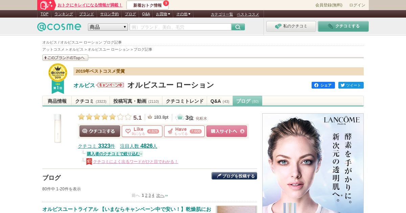Open the クチコミ 3323件 link
The image size is (406, 213).
click(96, 146)
